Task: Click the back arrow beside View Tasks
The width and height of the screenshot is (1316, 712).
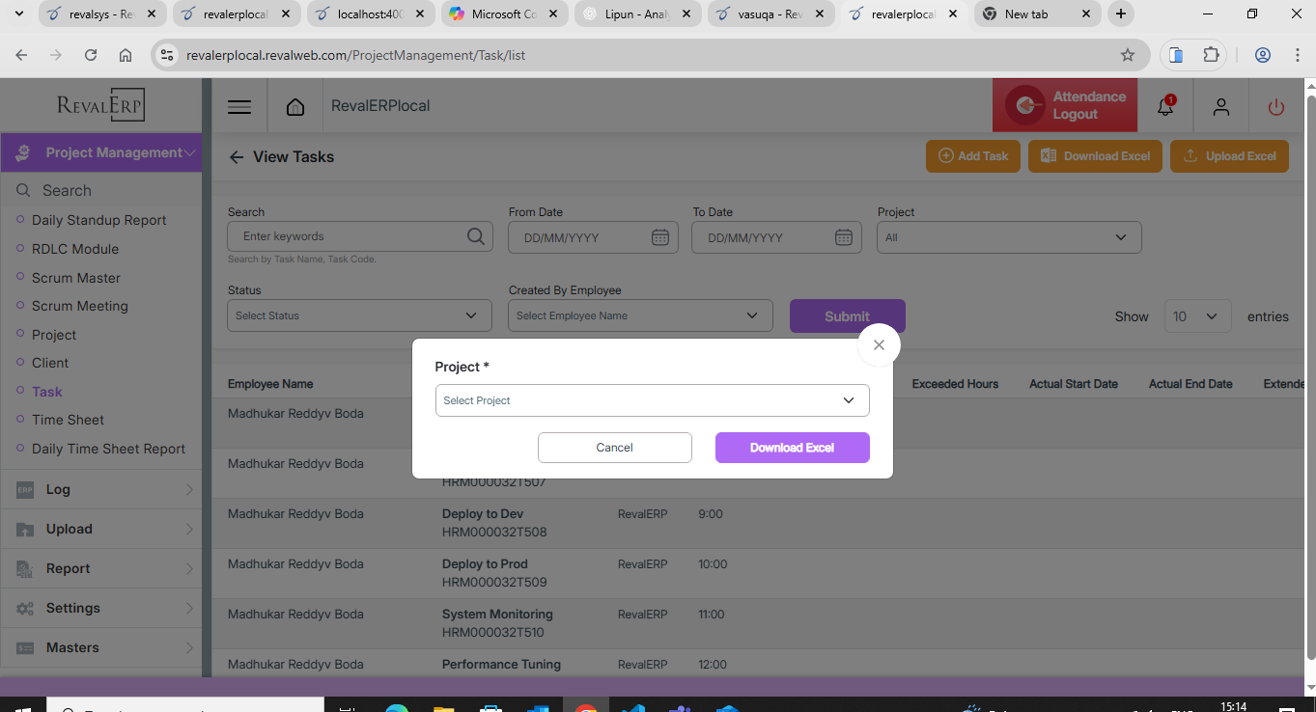Action: tap(237, 157)
